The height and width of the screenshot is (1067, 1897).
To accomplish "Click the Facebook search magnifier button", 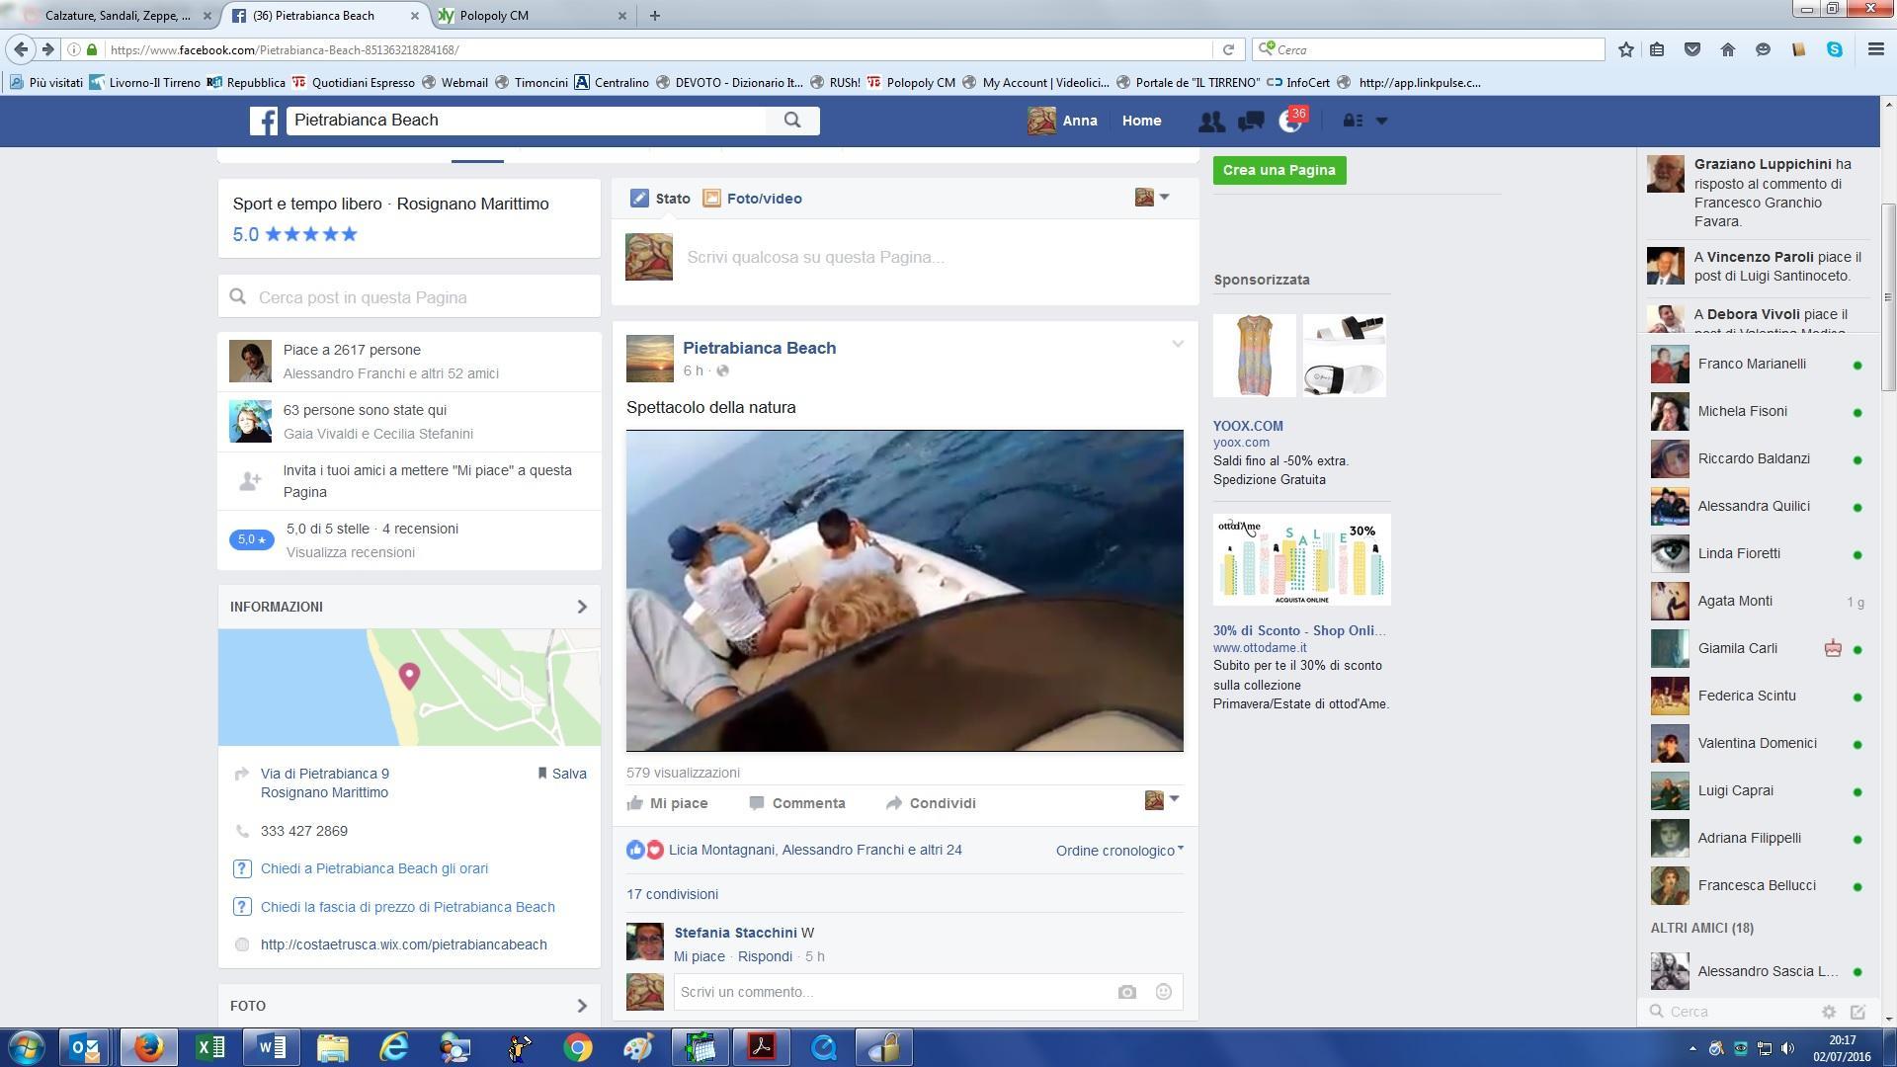I will tap(792, 121).
